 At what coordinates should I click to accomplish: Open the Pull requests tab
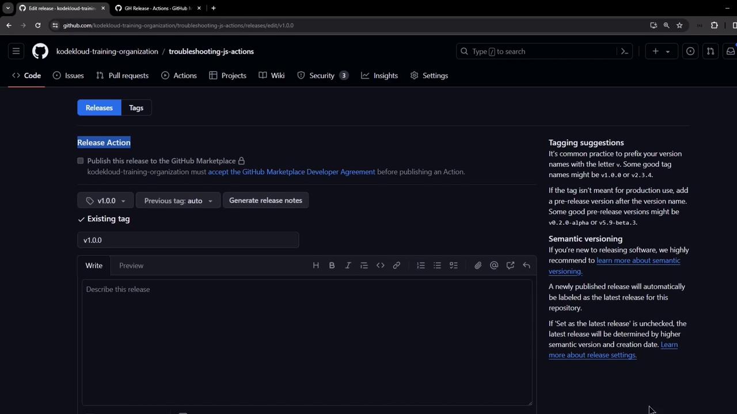point(122,75)
